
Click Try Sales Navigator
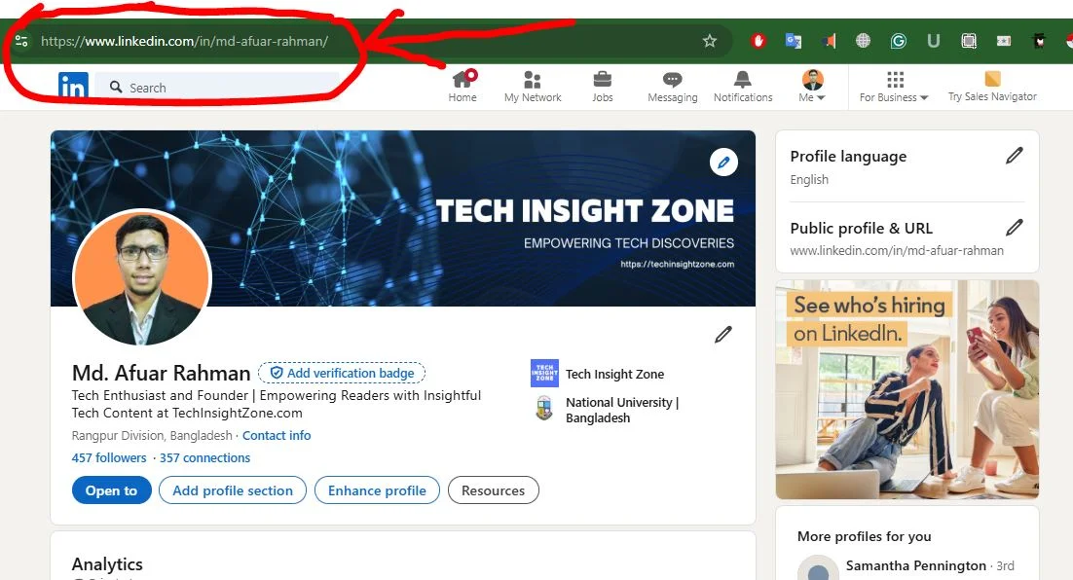tap(992, 87)
